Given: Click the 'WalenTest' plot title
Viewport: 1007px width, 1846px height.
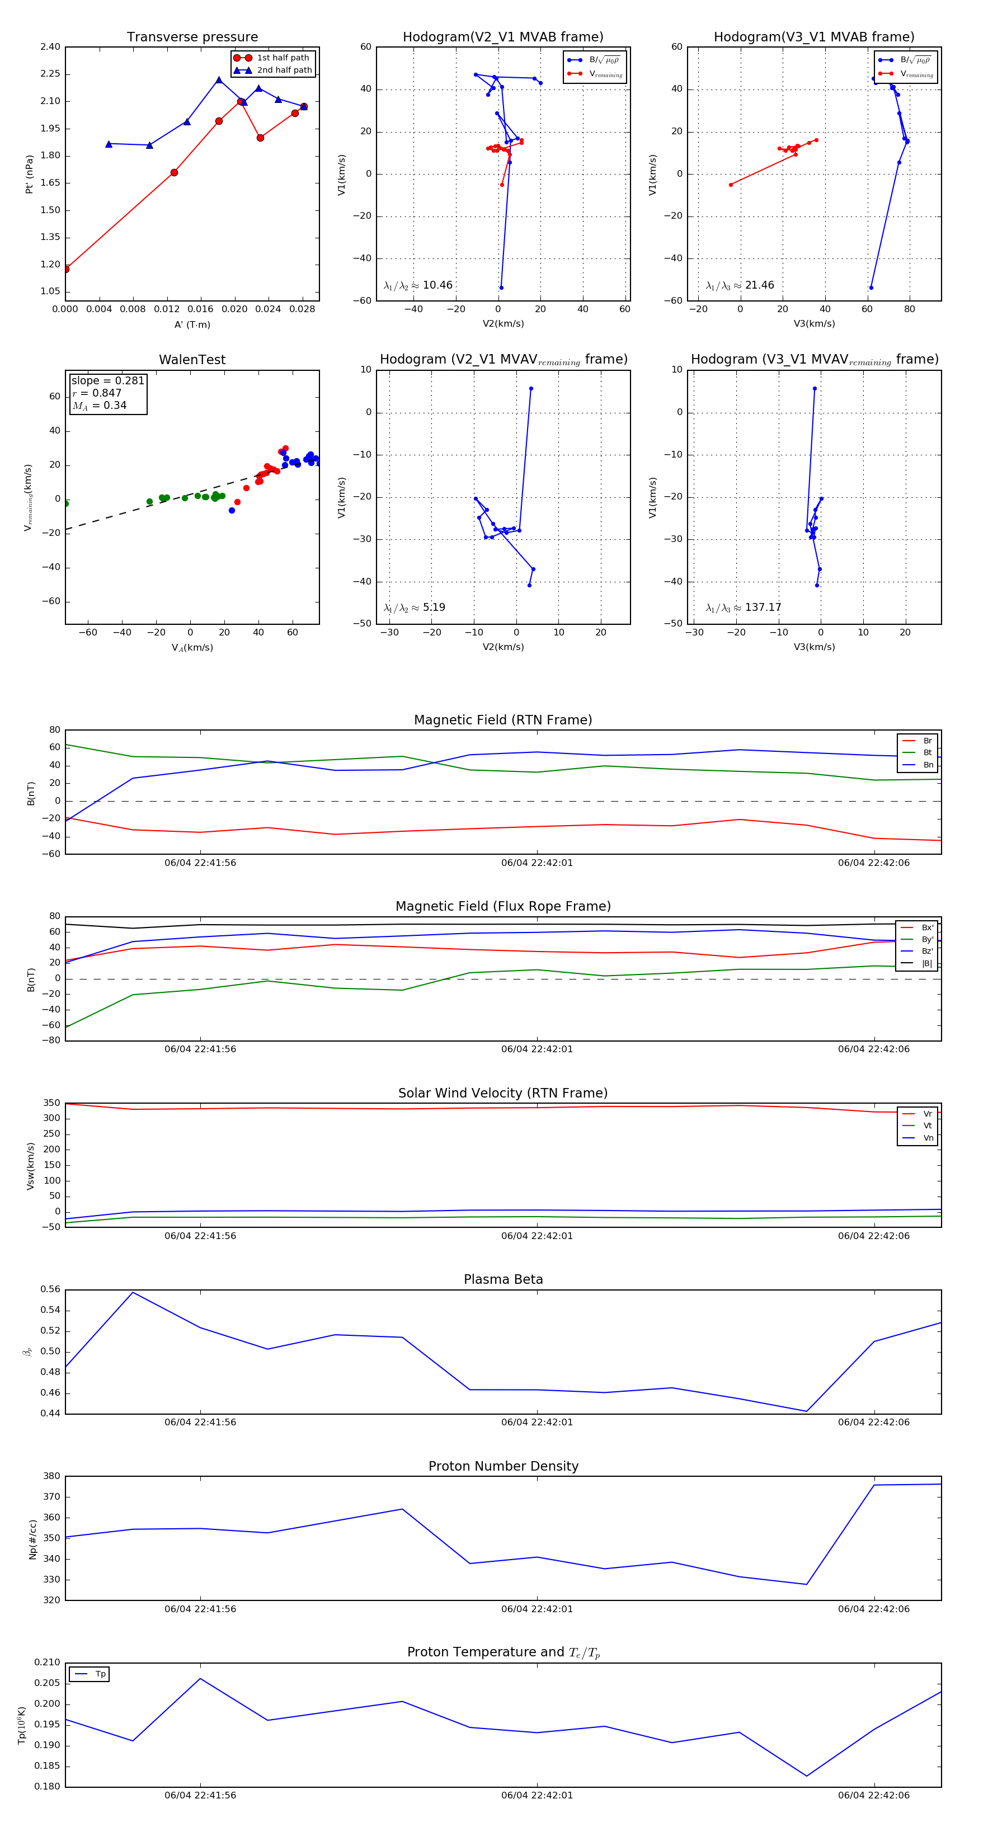Looking at the screenshot, I should 192,360.
